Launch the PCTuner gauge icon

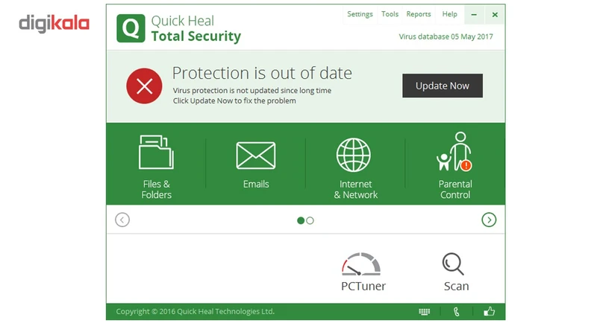click(x=362, y=264)
